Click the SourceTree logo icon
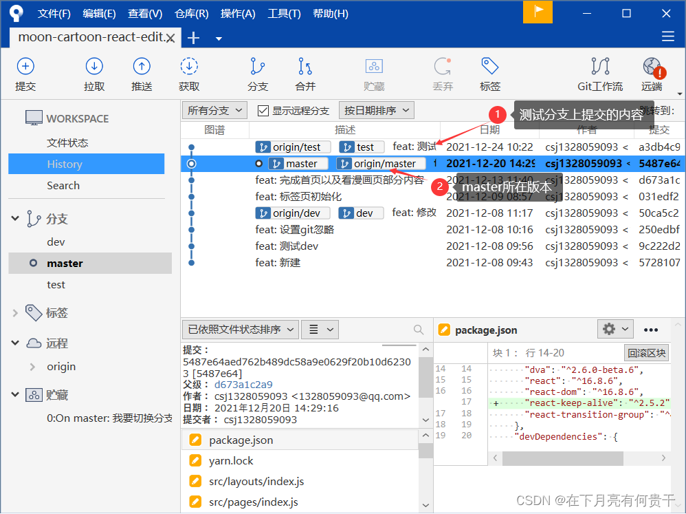Viewport: 686px width, 514px height. 16,13
